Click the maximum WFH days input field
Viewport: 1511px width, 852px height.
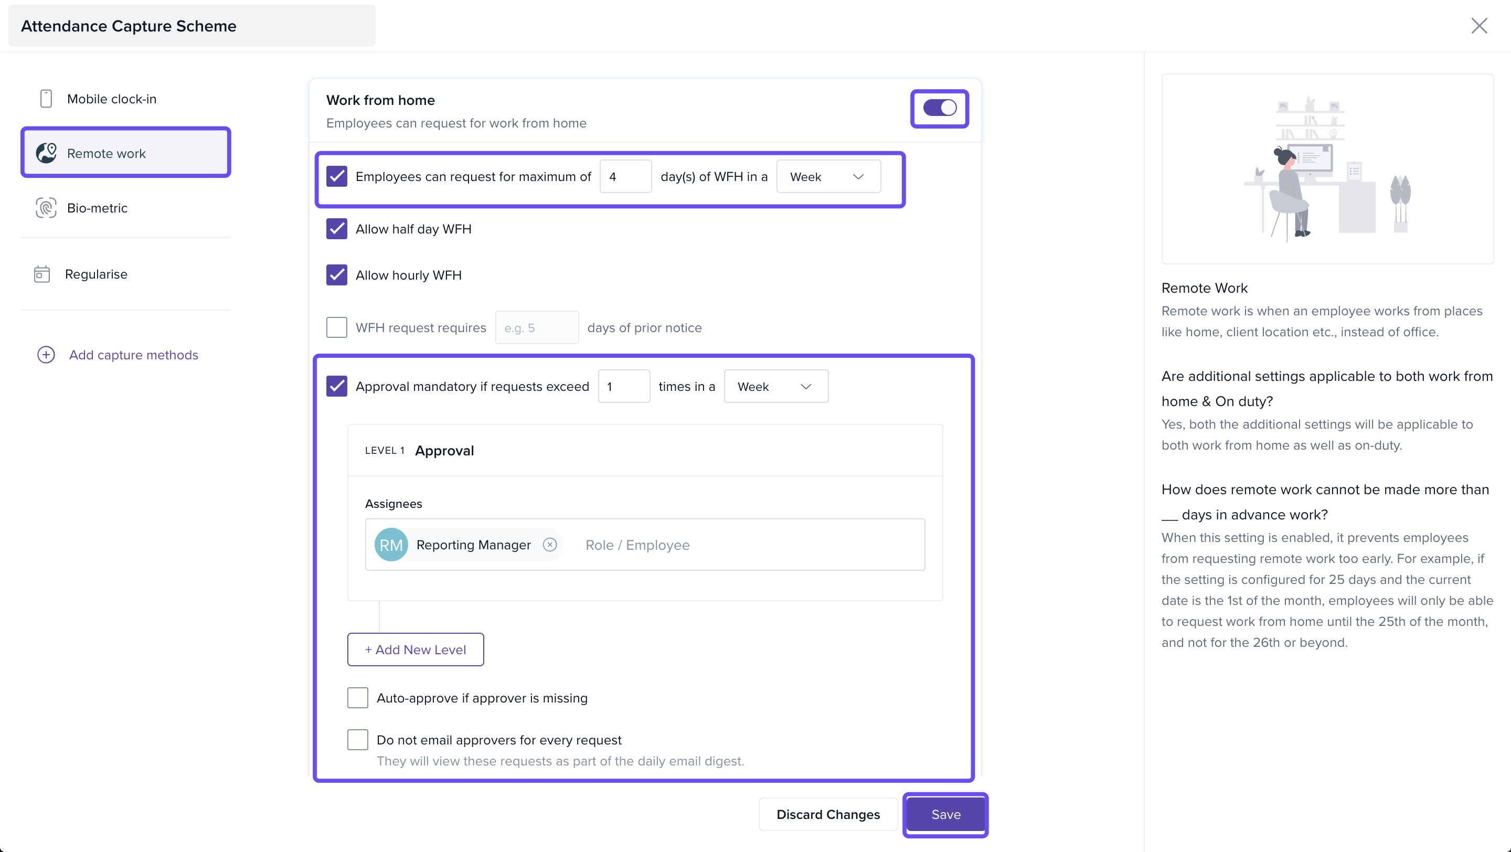(x=625, y=176)
